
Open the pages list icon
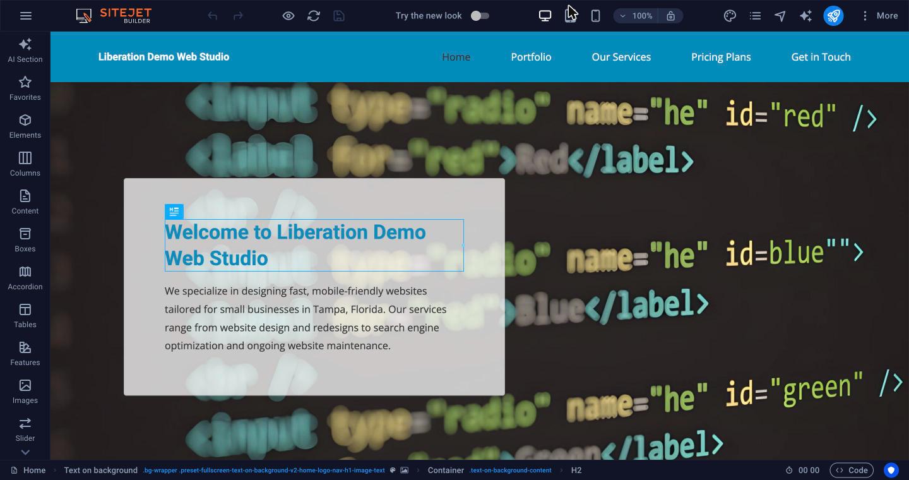click(x=755, y=16)
